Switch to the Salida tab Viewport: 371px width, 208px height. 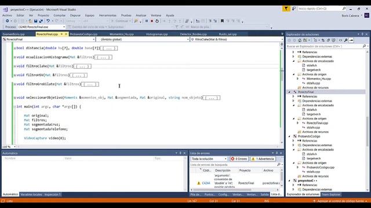click(x=264, y=195)
